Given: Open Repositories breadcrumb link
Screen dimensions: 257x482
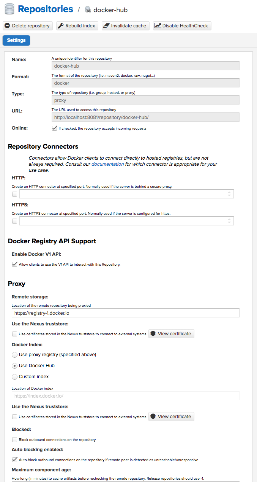Looking at the screenshot, I should point(46,9).
